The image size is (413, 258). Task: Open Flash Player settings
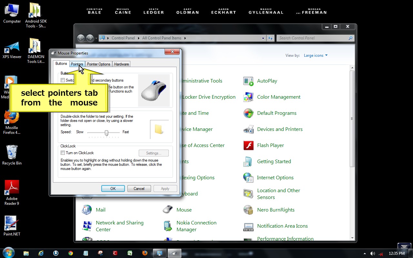(270, 145)
